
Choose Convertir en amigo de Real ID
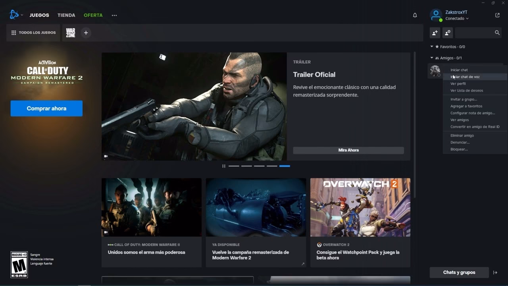(475, 127)
